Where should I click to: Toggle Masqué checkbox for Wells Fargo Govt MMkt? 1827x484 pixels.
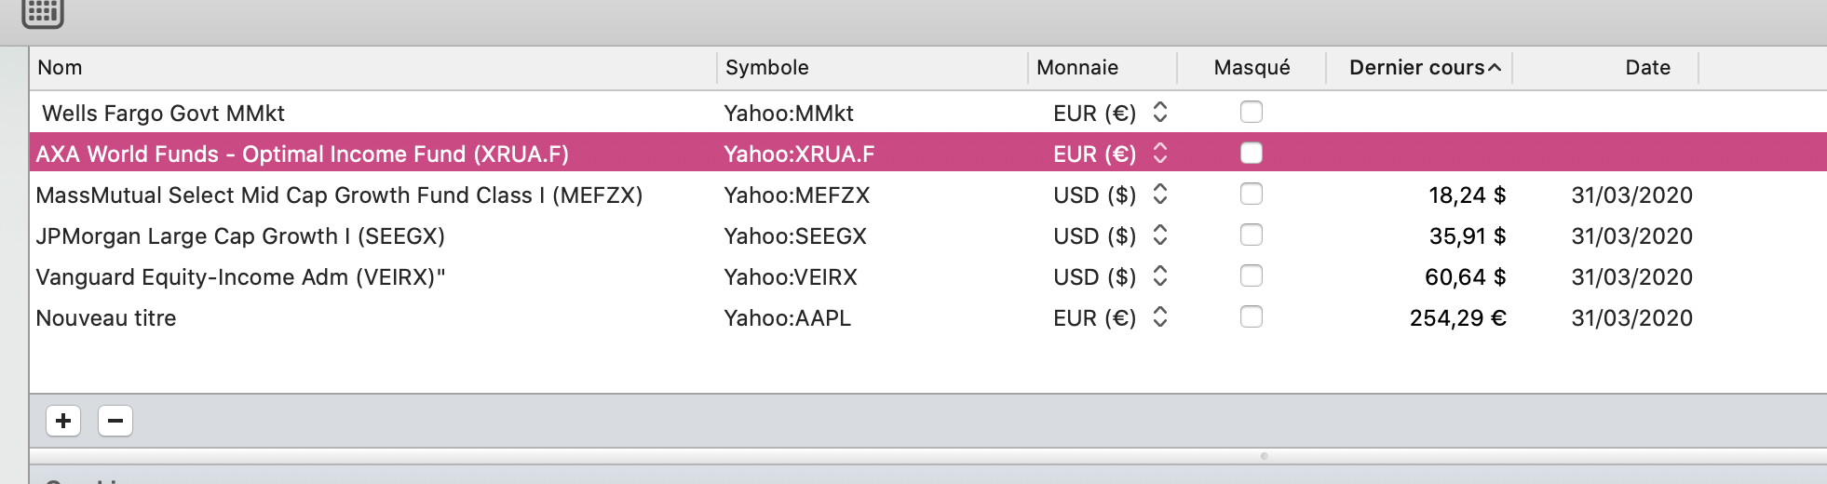pos(1252,112)
